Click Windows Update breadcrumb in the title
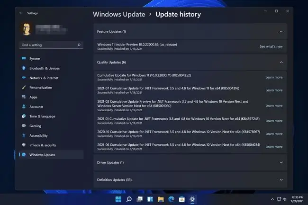 pyautogui.click(x=119, y=14)
